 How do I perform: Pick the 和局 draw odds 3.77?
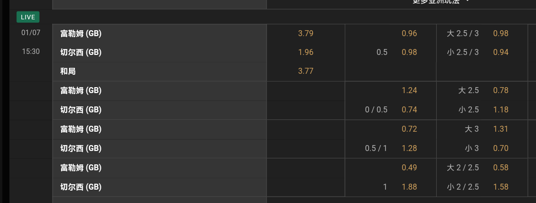[306, 71]
